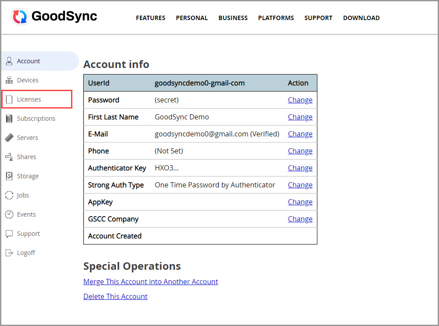The width and height of the screenshot is (439, 326).
Task: Change the account Password
Action: click(300, 99)
